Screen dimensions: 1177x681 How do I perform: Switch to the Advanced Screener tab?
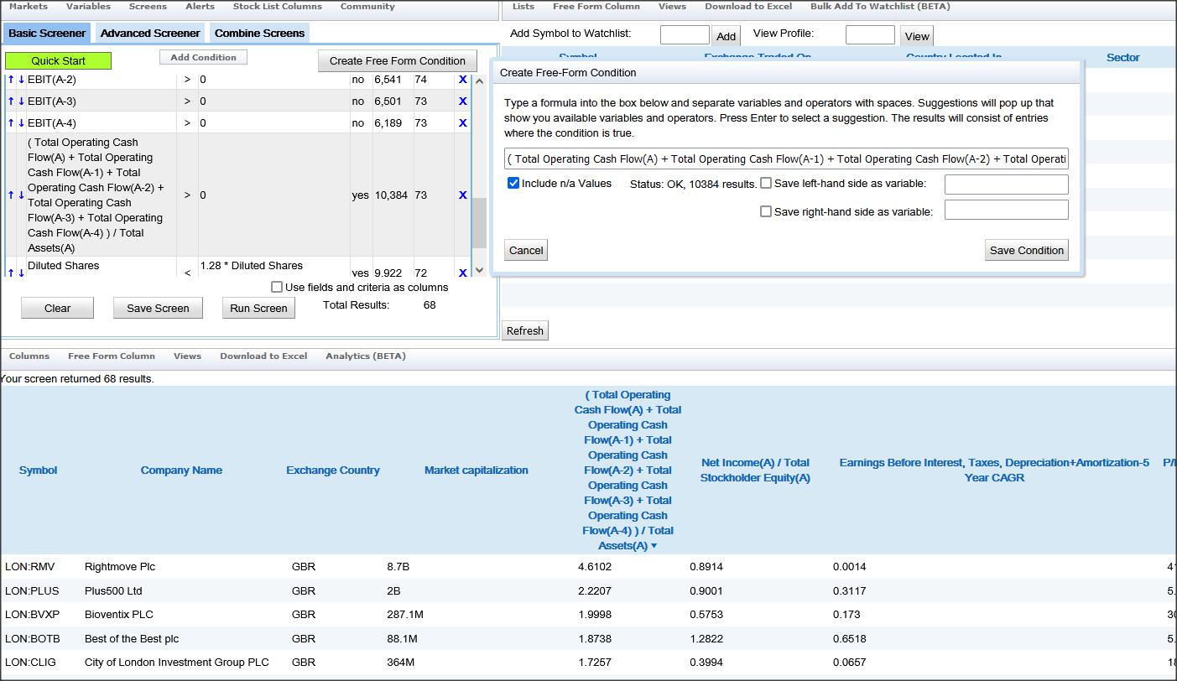tap(150, 34)
